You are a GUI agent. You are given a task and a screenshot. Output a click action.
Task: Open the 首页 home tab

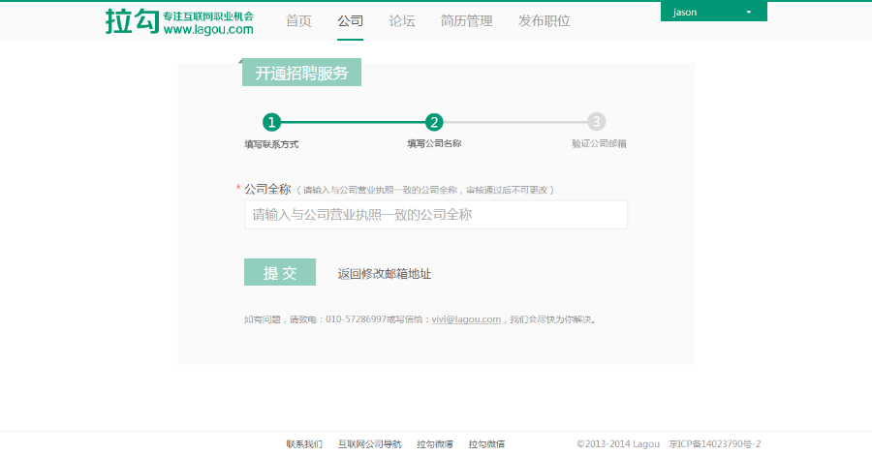(298, 21)
